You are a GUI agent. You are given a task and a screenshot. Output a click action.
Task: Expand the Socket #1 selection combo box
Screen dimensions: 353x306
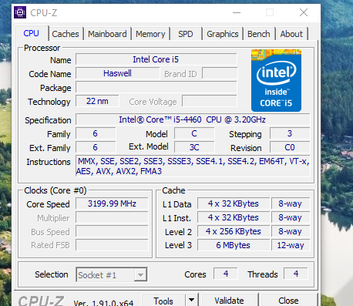pos(112,274)
